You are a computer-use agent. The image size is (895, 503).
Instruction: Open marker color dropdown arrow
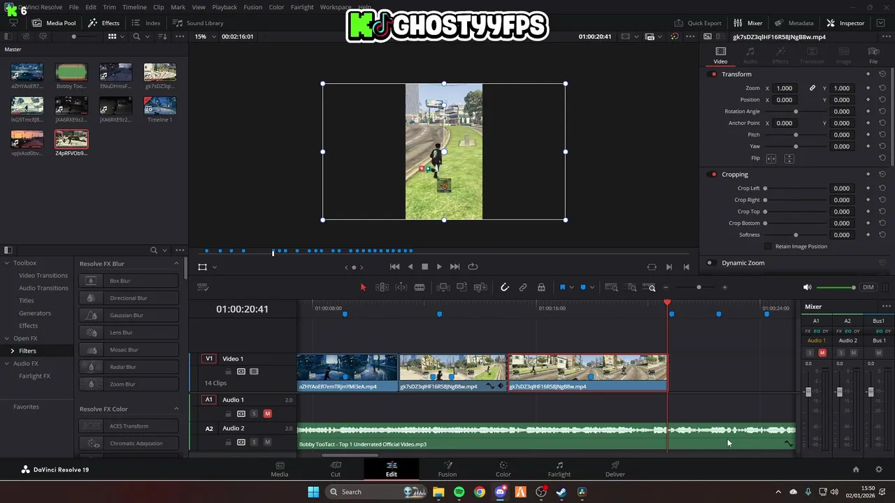coord(592,287)
